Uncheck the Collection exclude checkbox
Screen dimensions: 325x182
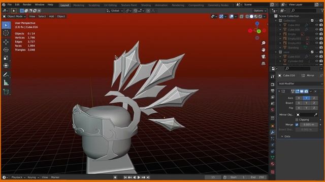[312, 20]
